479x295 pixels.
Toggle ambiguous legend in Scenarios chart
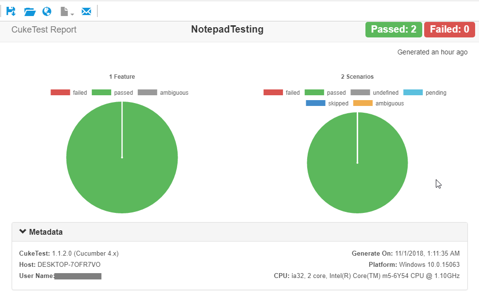378,103
